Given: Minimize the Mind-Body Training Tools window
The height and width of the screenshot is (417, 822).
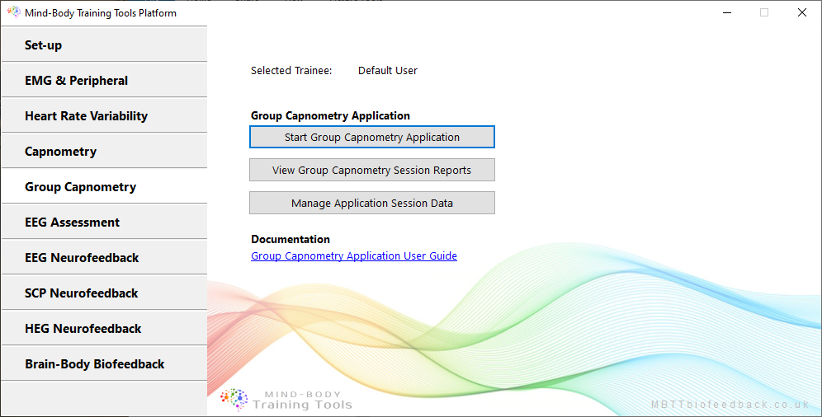Looking at the screenshot, I should (726, 12).
